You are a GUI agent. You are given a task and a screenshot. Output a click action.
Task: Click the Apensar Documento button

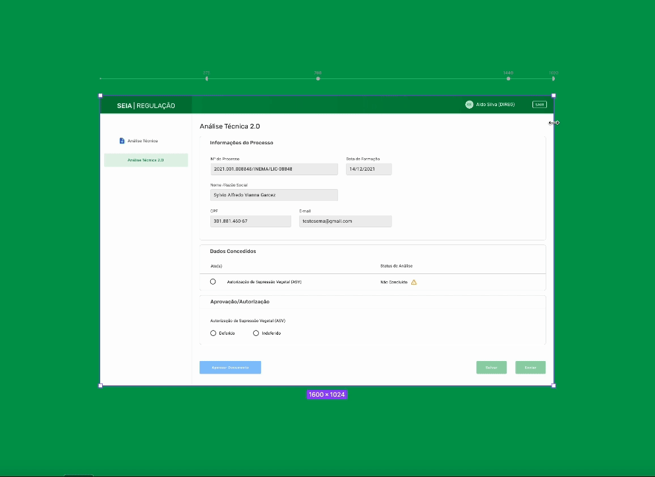[230, 367]
